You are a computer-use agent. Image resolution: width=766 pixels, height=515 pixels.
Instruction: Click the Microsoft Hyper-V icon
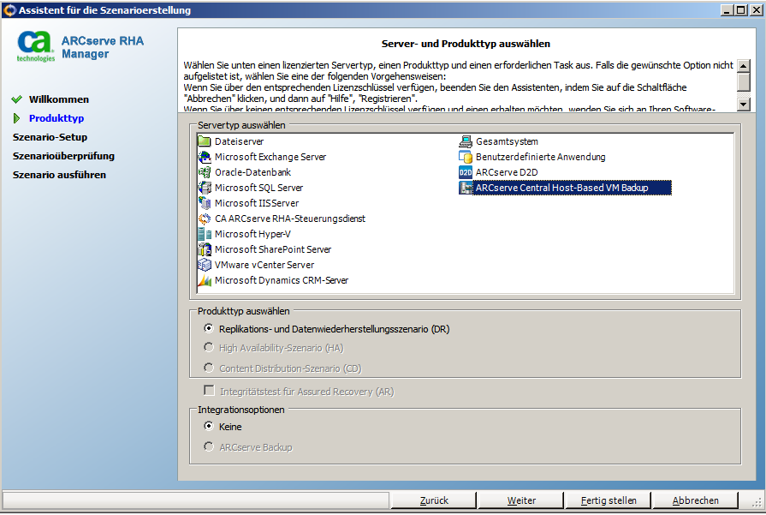(205, 234)
